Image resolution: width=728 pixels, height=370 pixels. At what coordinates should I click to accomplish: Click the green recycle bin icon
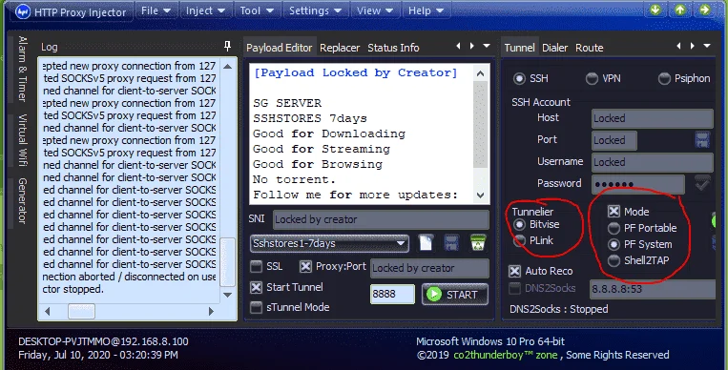pyautogui.click(x=478, y=242)
